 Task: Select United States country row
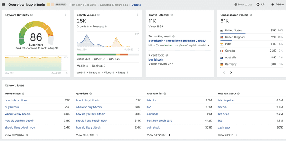click(x=252, y=31)
